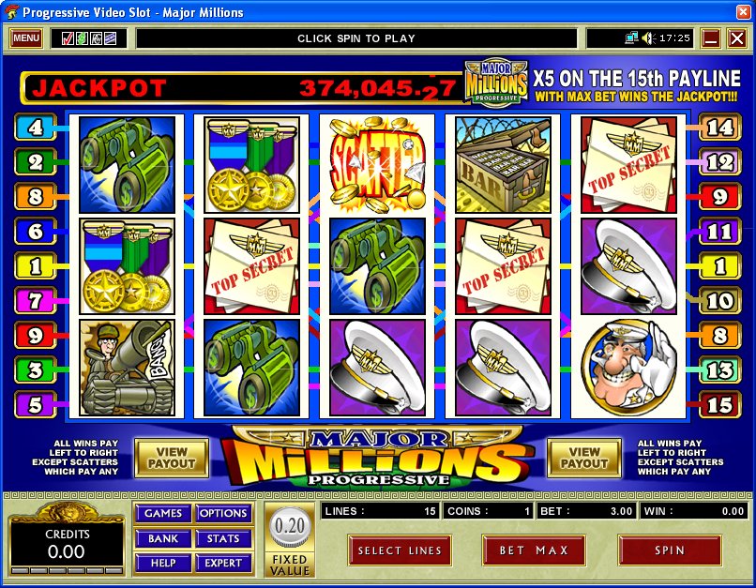Screen dimensions: 756x588
Task: Open the OPTIONS panel
Action: (x=223, y=513)
